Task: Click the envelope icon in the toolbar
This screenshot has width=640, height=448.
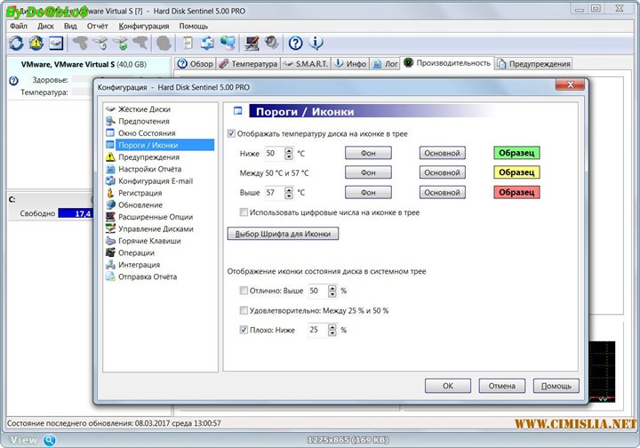Action: [x=56, y=43]
